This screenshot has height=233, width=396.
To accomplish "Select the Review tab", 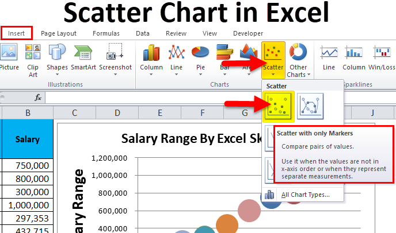I will [176, 33].
